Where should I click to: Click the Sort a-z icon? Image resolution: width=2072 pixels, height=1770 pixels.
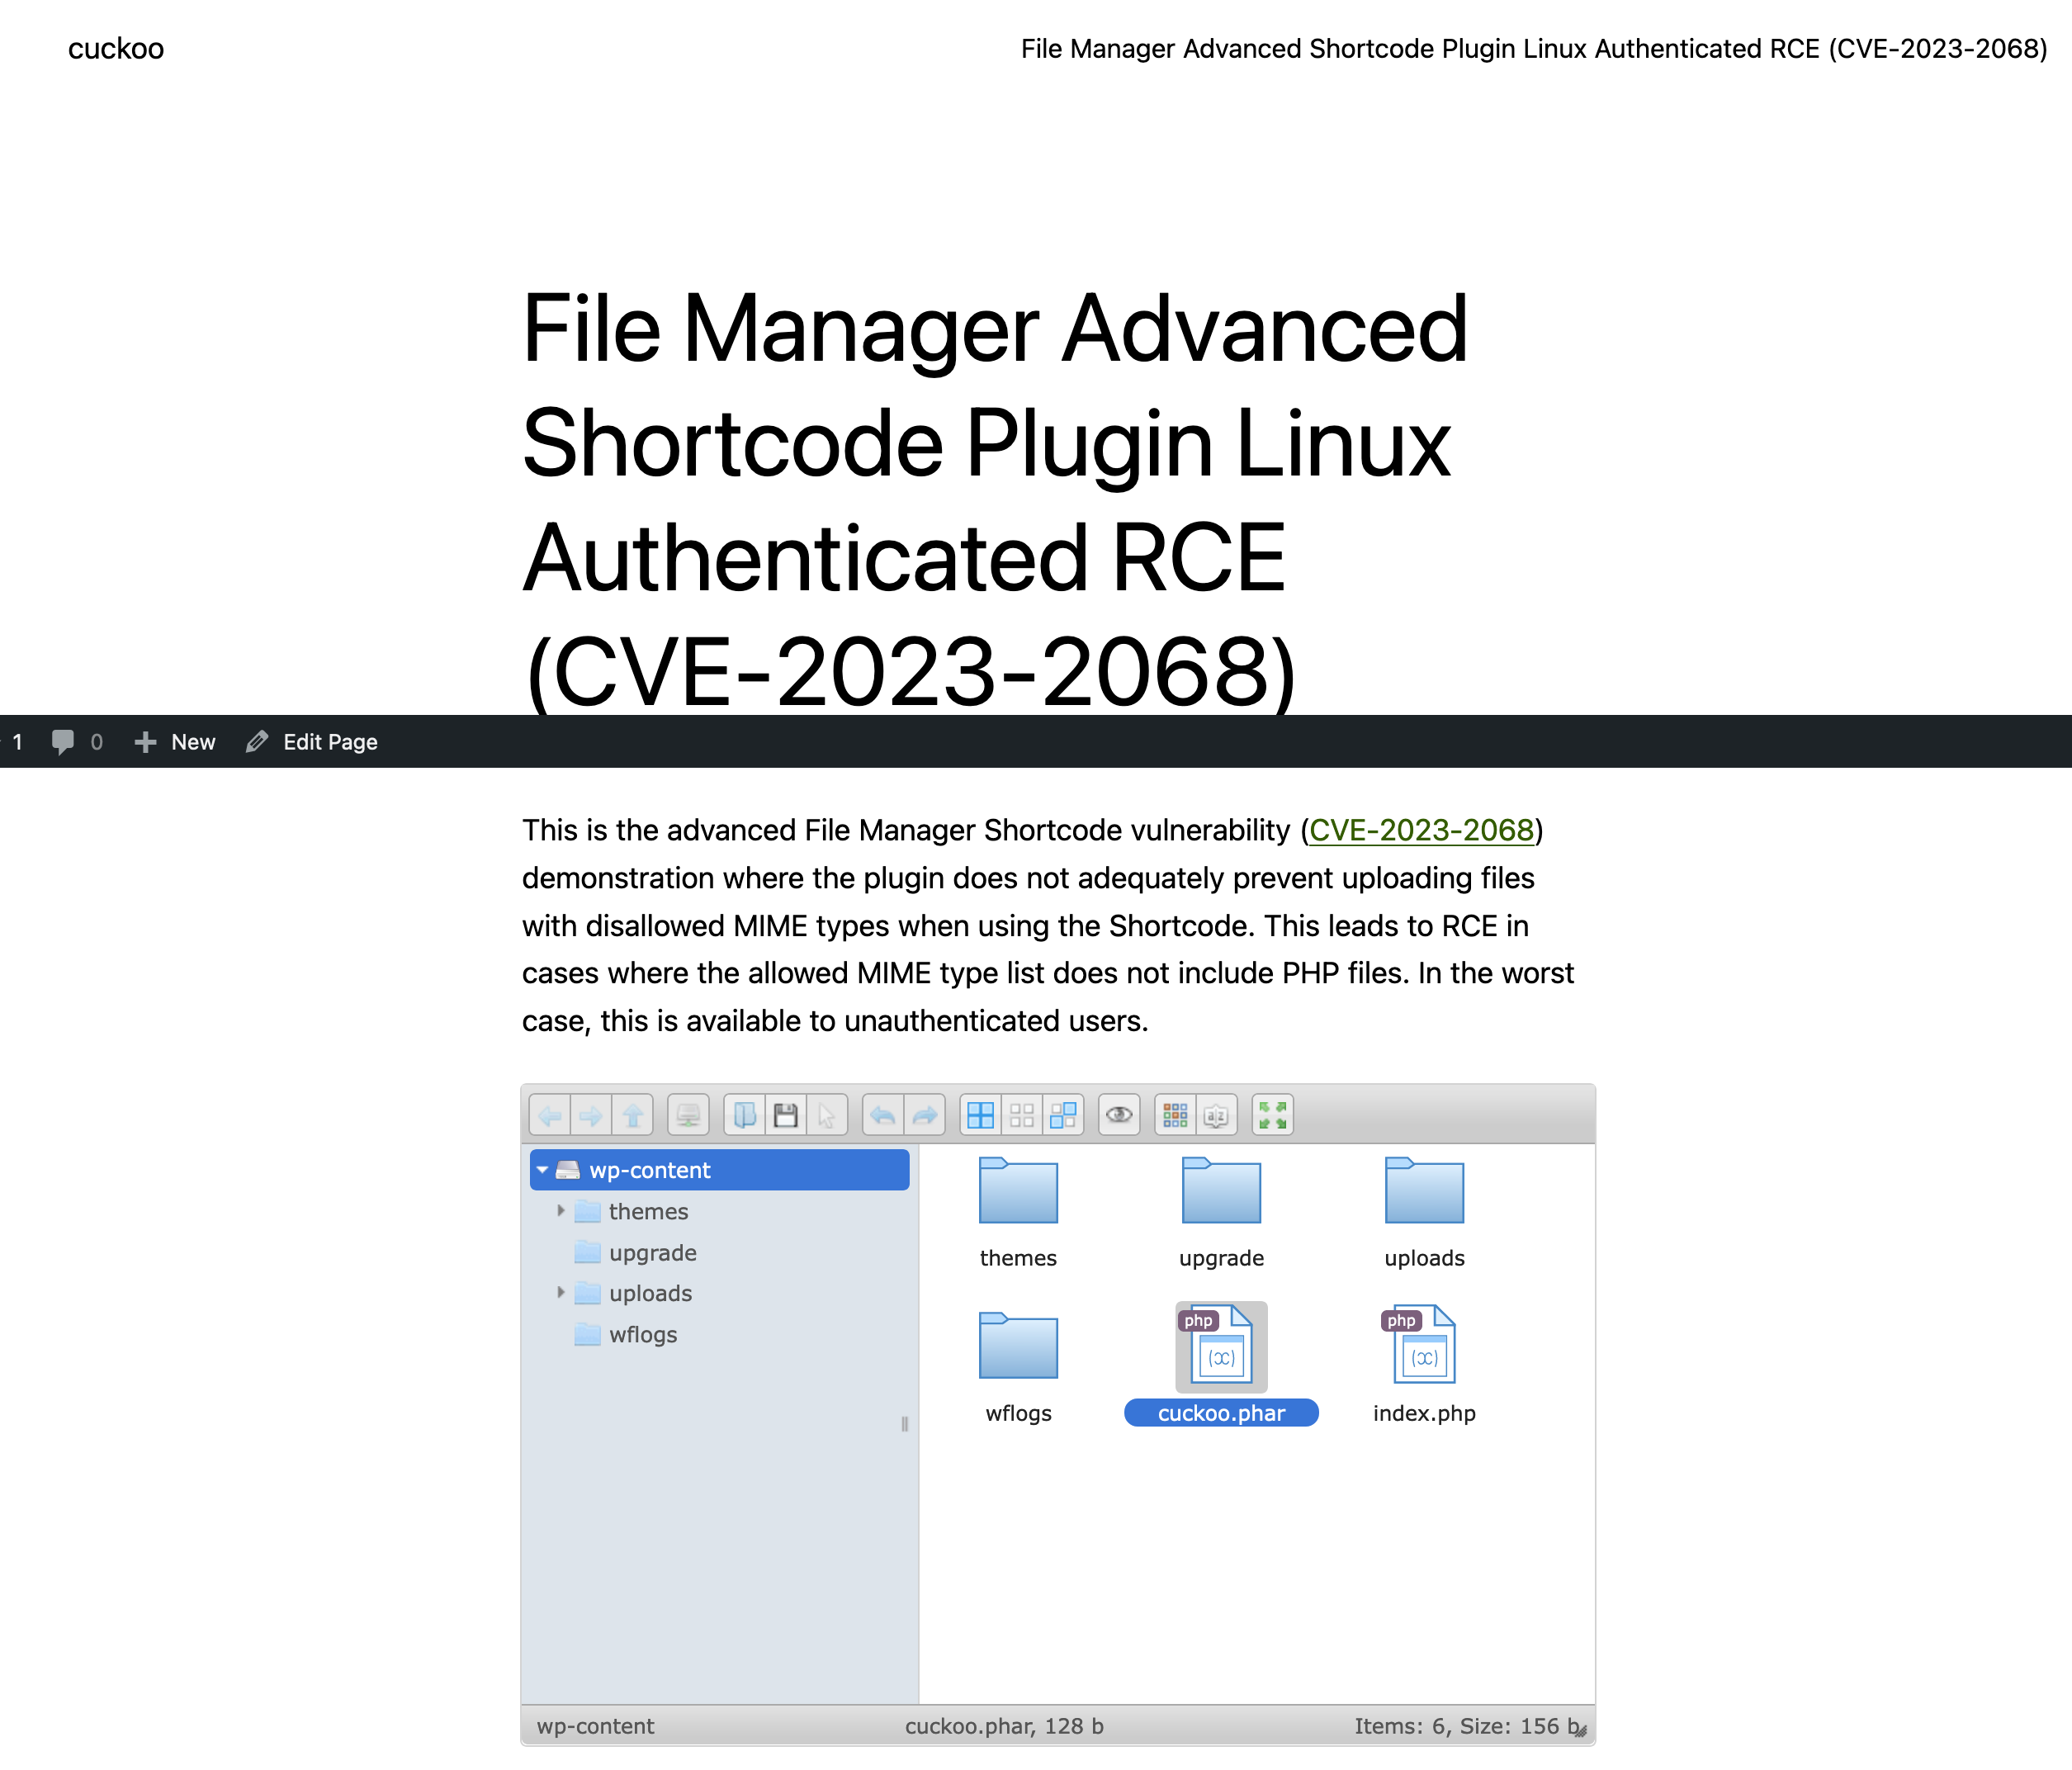coord(1216,1115)
